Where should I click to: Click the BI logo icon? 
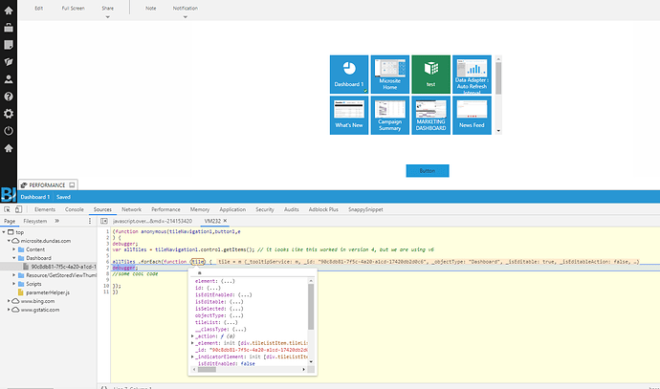9,195
